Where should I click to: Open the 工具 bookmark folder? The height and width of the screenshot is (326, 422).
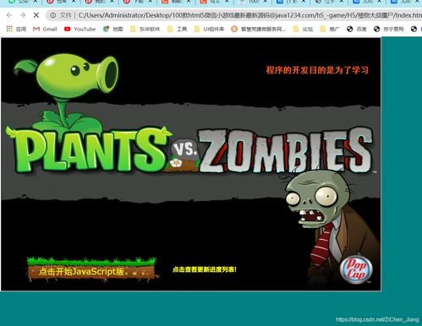[x=177, y=29]
